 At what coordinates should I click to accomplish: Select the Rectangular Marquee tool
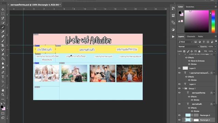[x=3, y=14]
